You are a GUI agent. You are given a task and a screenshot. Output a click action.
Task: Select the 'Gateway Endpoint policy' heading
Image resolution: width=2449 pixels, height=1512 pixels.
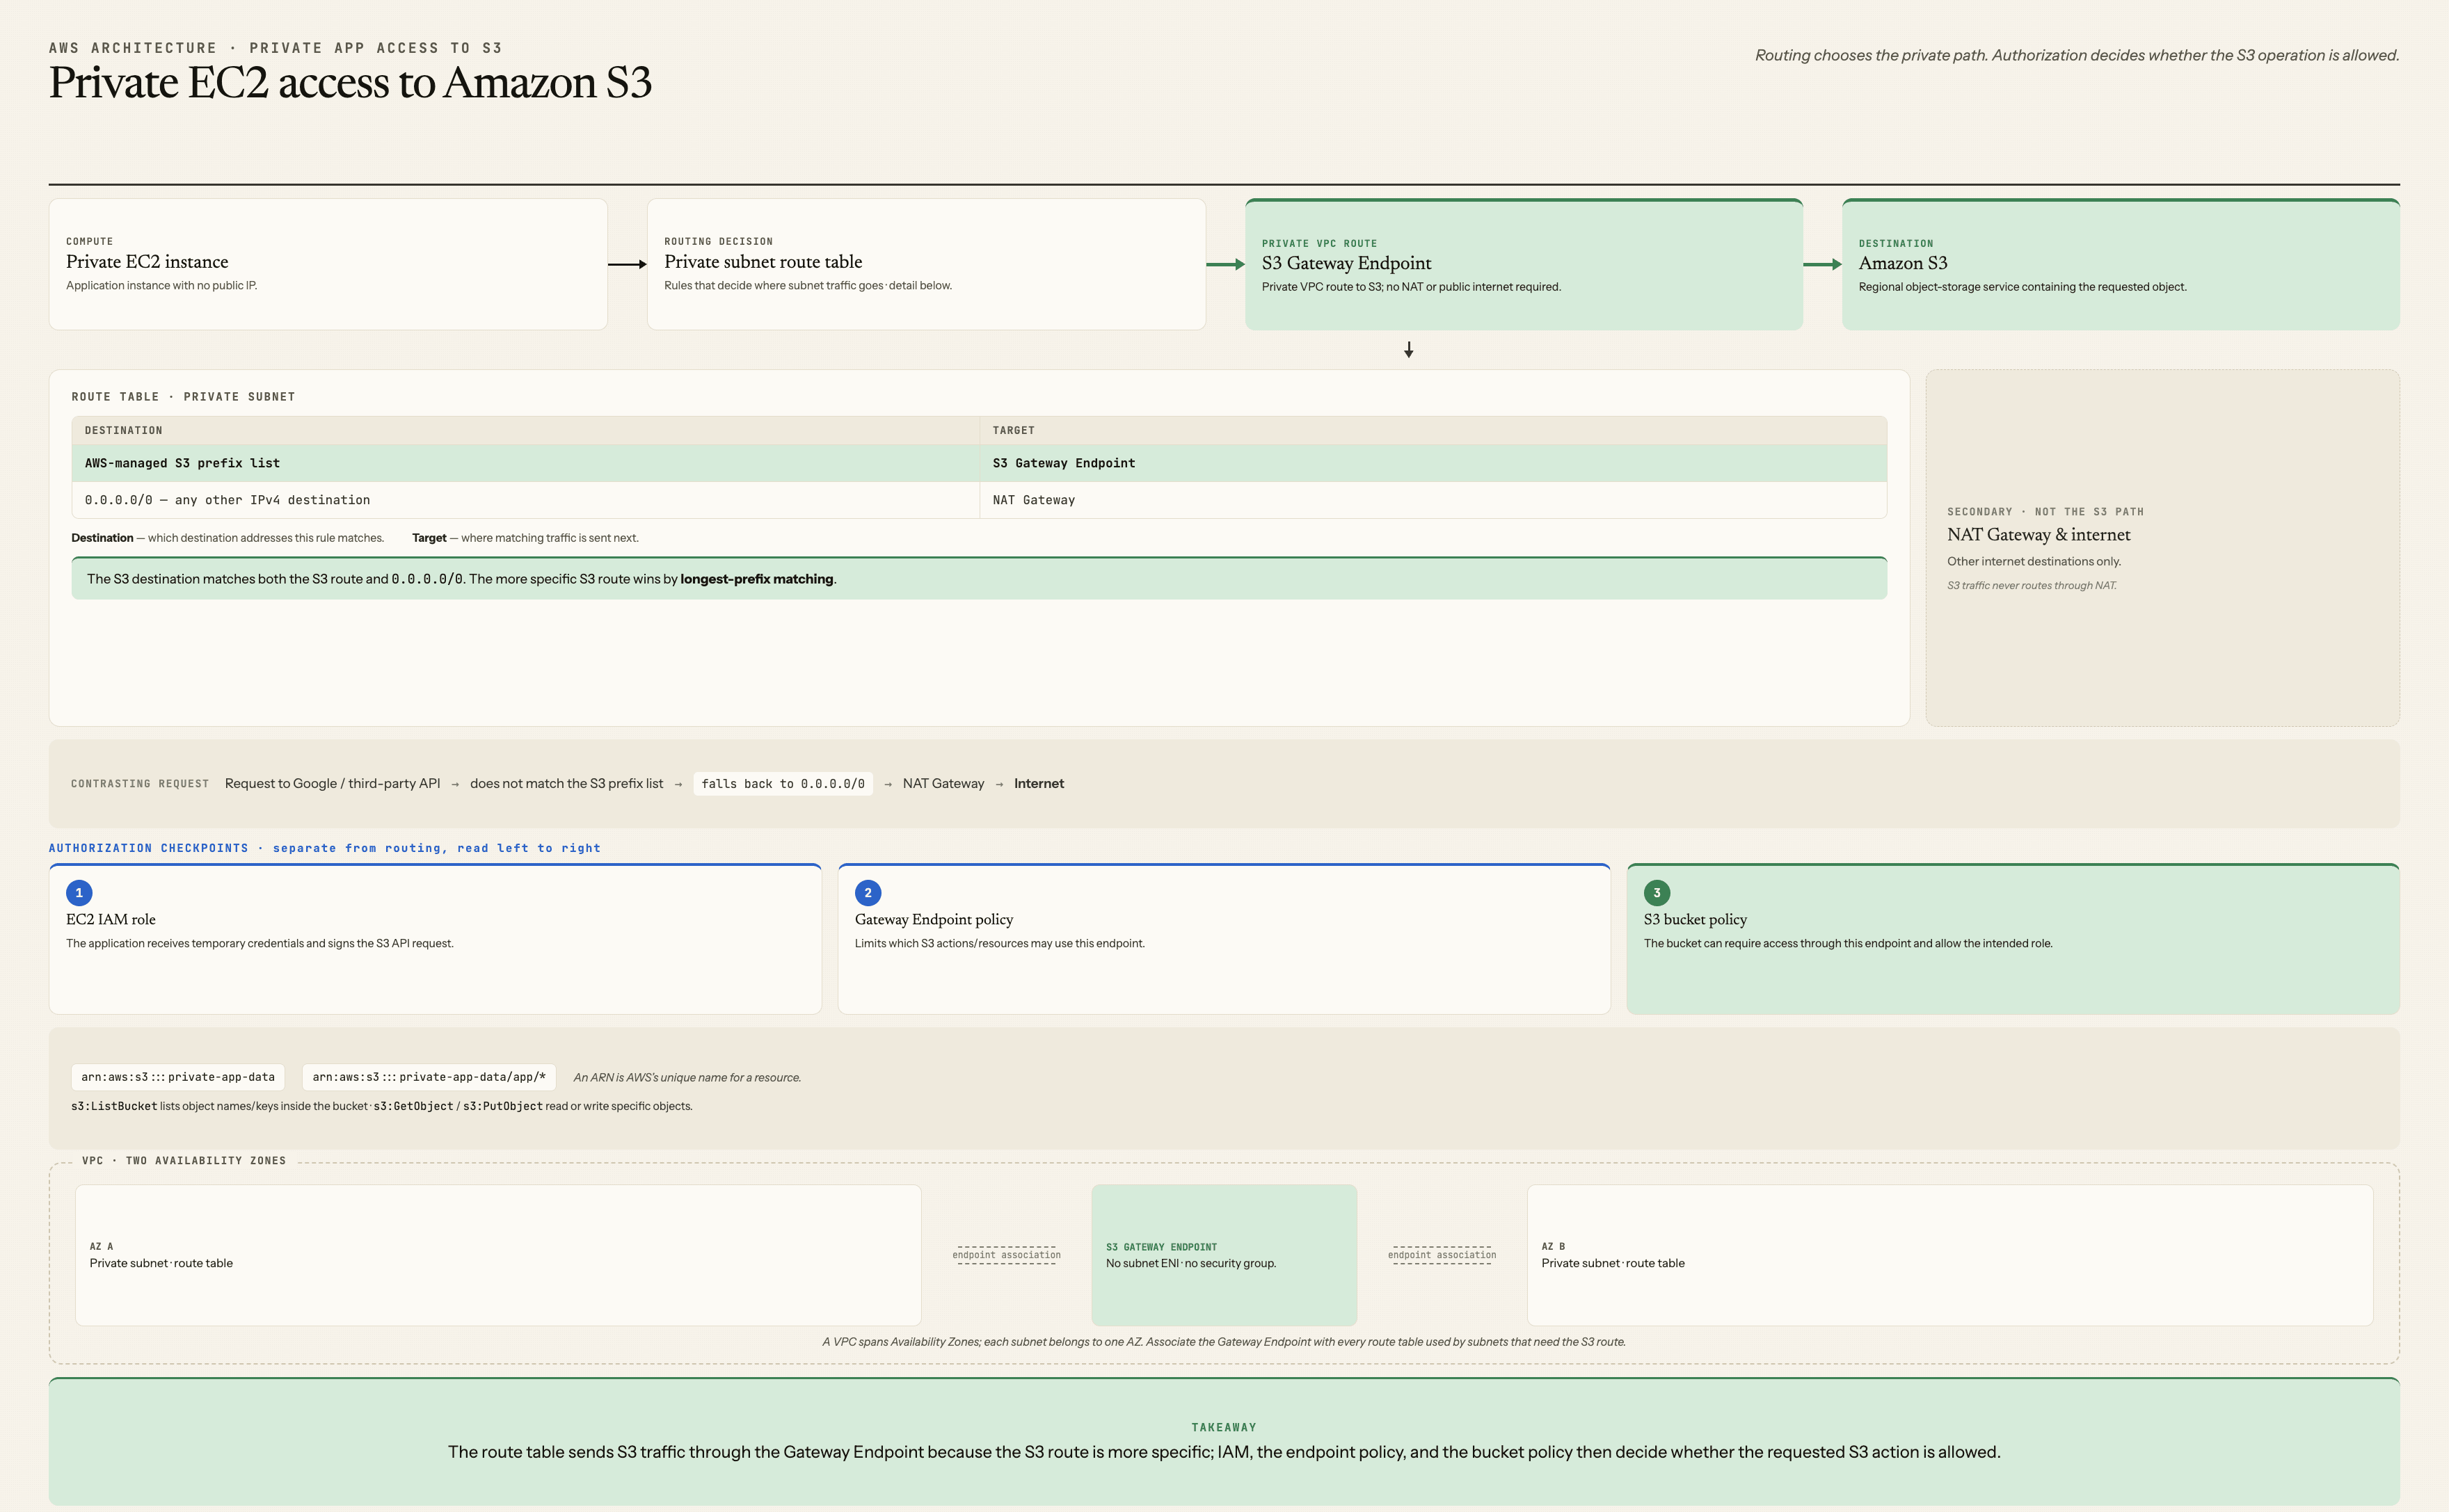(934, 920)
